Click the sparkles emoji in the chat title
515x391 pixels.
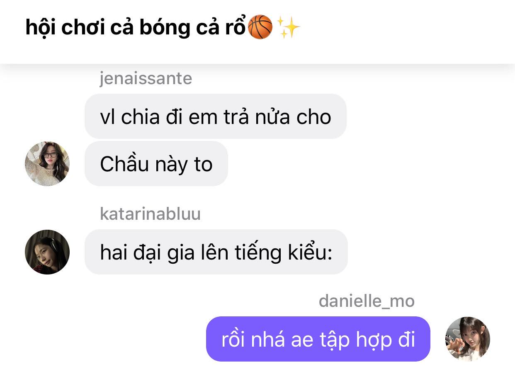[288, 28]
